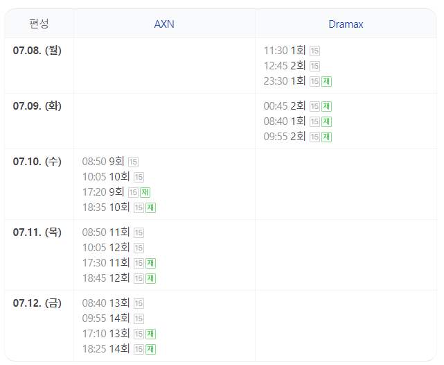444x365 pixels.
Task: Click the green 재 badge at 18:45
Action: click(150, 279)
